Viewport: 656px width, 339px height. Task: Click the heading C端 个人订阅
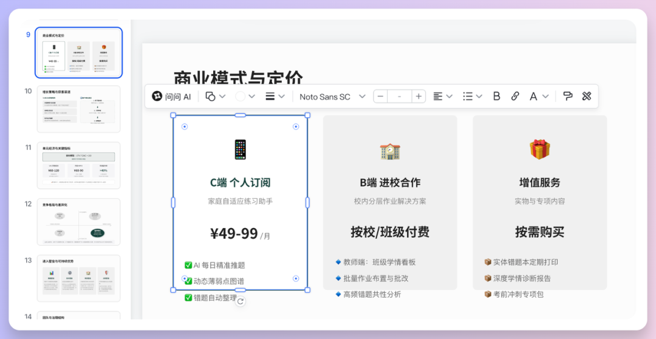pos(240,183)
